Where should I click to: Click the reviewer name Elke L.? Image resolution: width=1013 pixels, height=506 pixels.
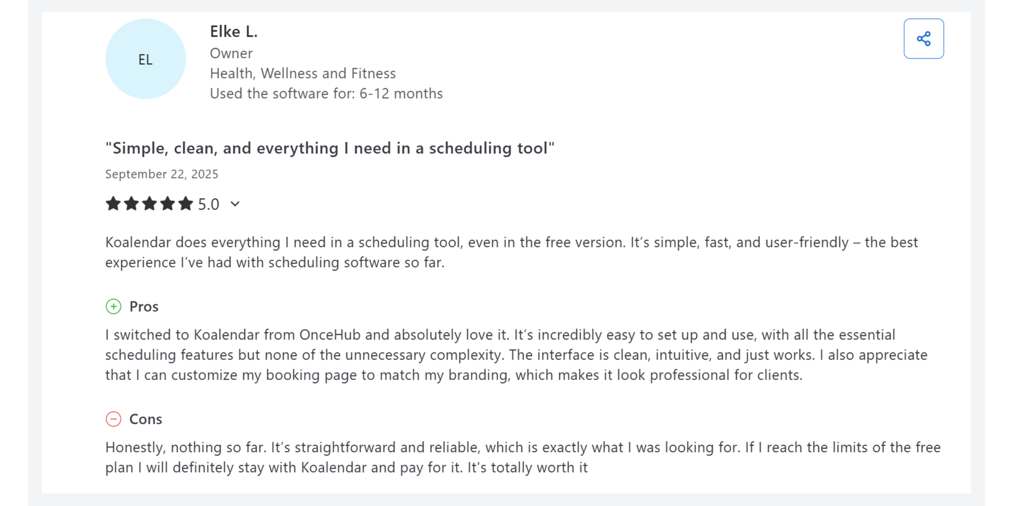tap(233, 31)
